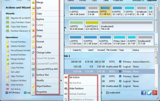This screenshot has height=101, width=160.
Task: Sort by the Status column header
Action: pos(143,50)
